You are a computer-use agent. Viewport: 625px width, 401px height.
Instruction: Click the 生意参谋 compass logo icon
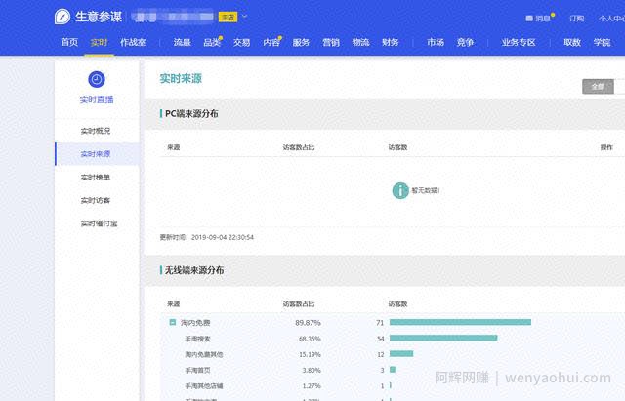pyautogui.click(x=62, y=17)
